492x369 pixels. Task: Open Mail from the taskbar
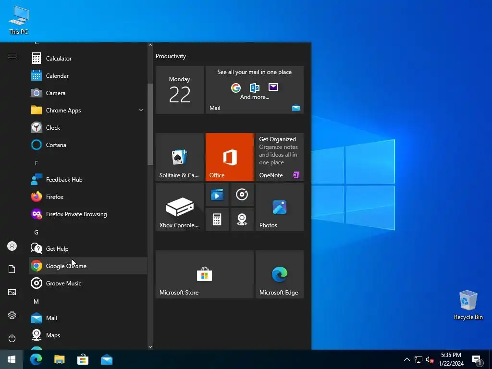[x=107, y=359]
